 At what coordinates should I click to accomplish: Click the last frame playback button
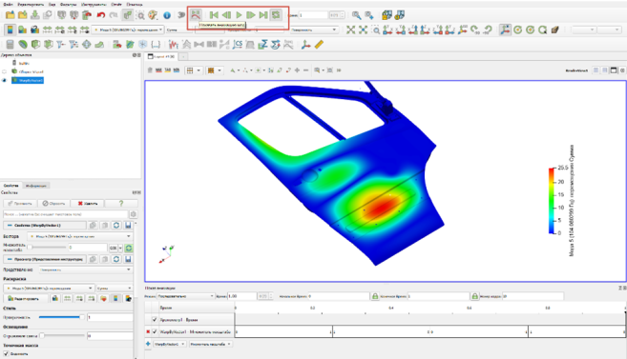(263, 15)
